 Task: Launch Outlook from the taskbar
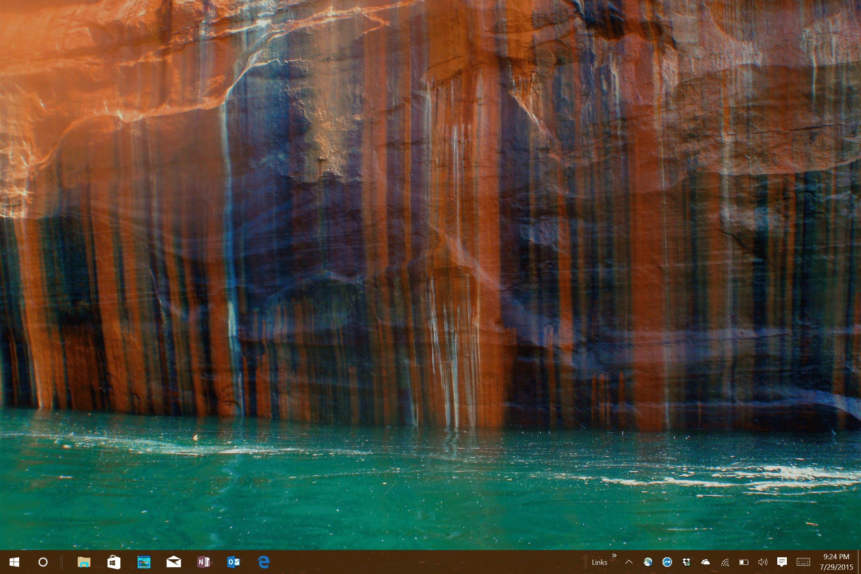[x=233, y=562]
